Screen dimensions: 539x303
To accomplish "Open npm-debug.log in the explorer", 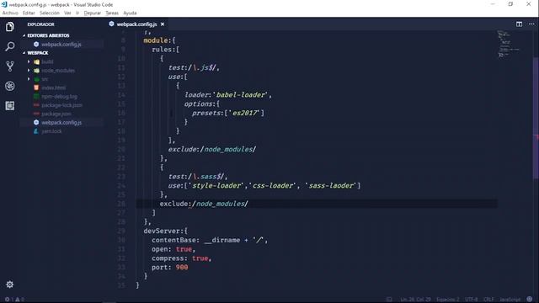I will coord(59,97).
